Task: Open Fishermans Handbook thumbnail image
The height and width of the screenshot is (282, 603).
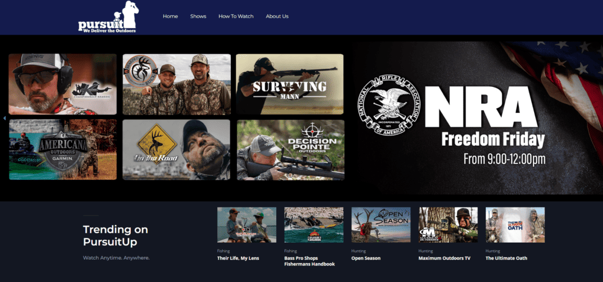Action: (x=314, y=225)
